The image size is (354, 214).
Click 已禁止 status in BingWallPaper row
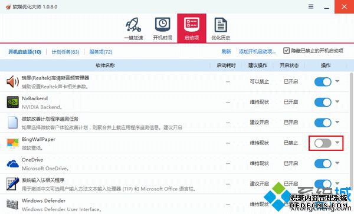pos(291,143)
